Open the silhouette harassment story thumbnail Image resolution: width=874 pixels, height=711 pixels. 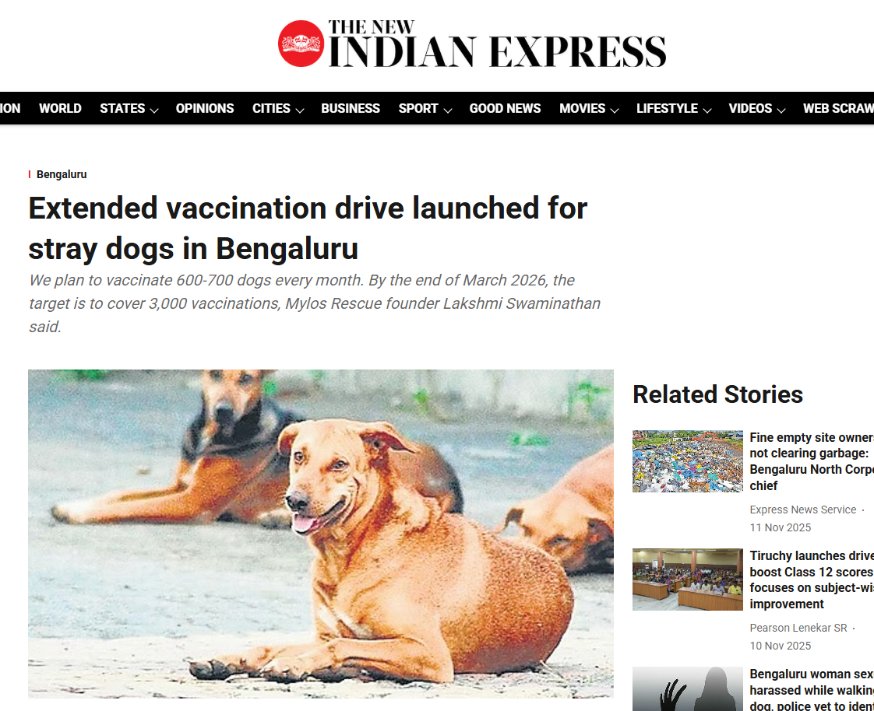tap(687, 688)
